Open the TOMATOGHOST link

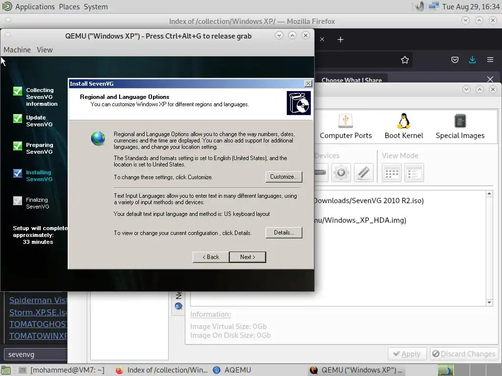(38, 324)
